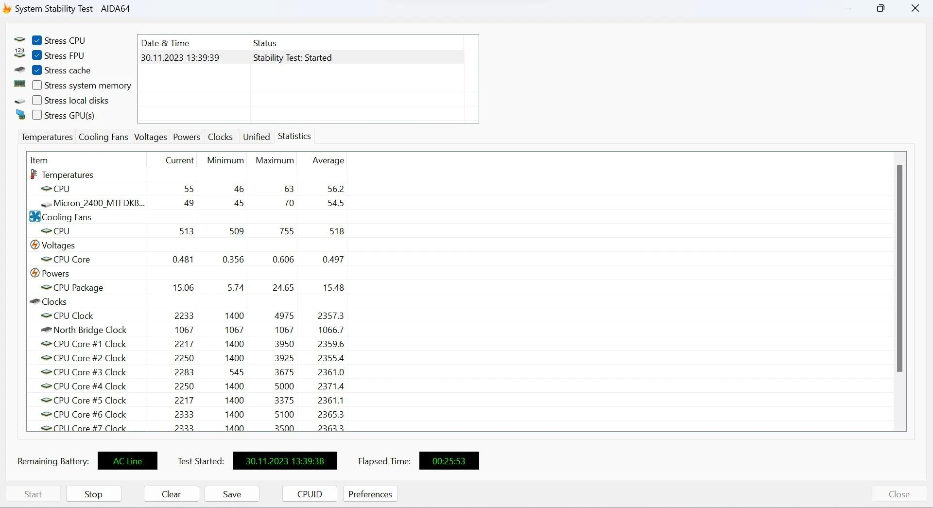The image size is (933, 508).
Task: Click the fan icon beside Cooling Fans
Action: point(35,216)
